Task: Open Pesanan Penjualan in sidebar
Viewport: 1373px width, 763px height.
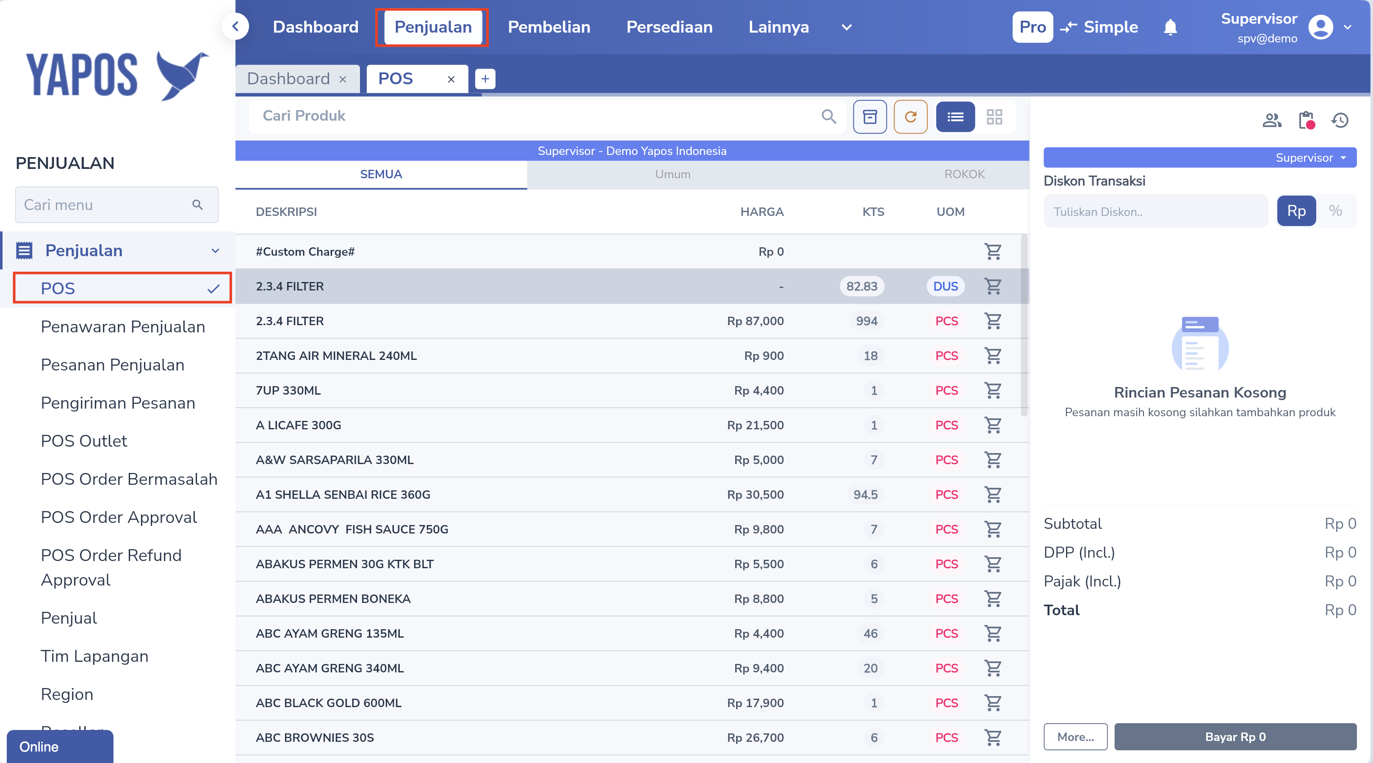Action: coord(113,365)
